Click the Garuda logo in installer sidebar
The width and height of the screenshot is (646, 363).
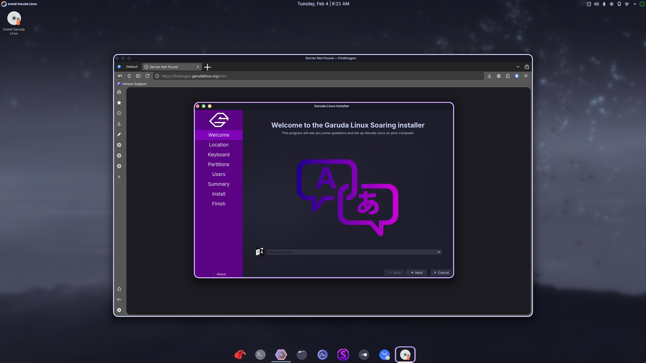[219, 120]
